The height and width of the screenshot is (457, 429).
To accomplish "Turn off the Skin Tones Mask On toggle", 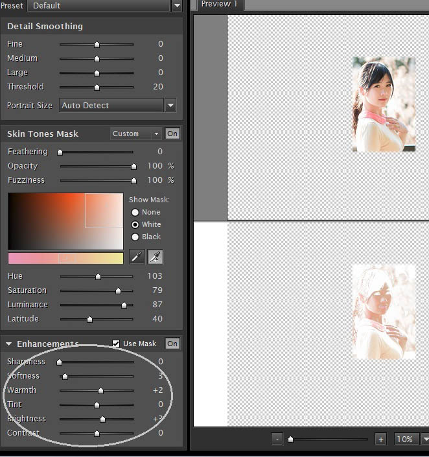I will pos(172,134).
